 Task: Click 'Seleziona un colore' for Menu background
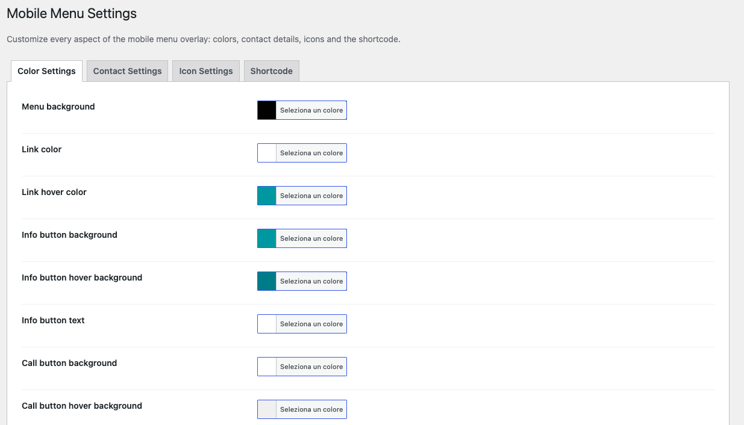point(311,110)
